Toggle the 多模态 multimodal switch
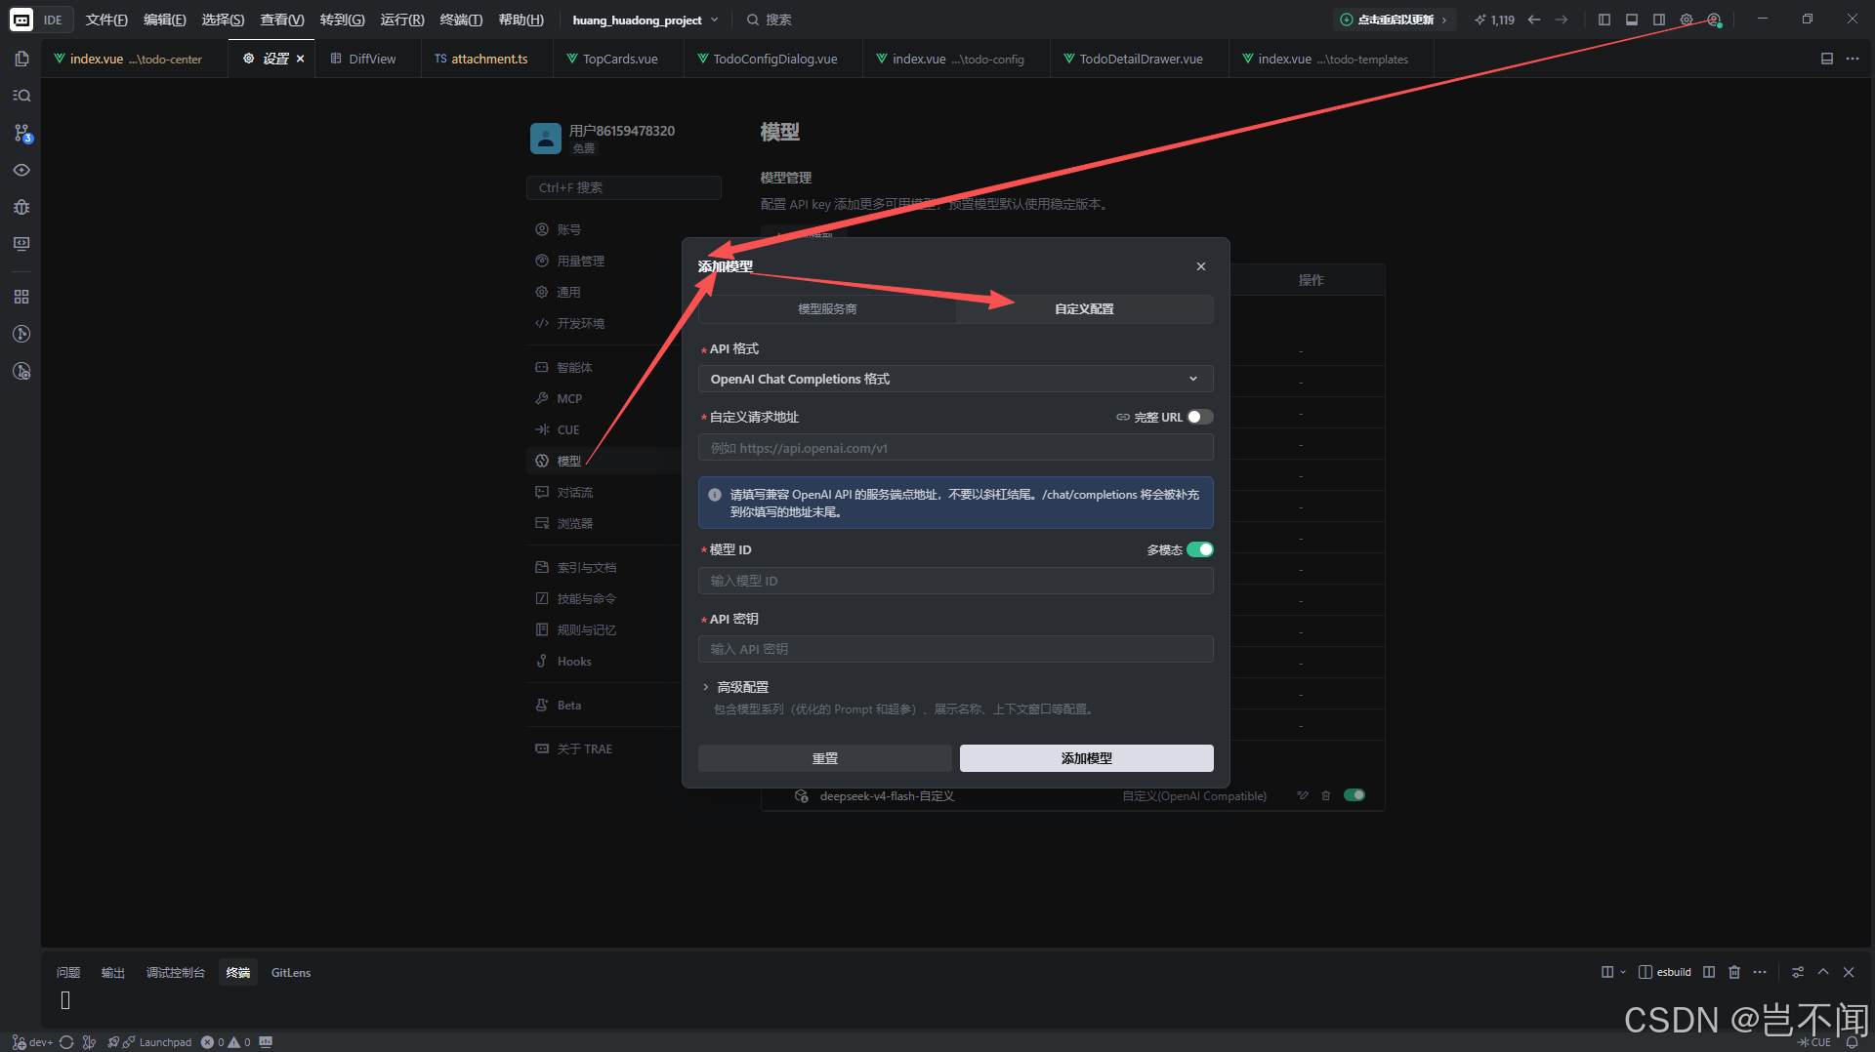 1200,549
